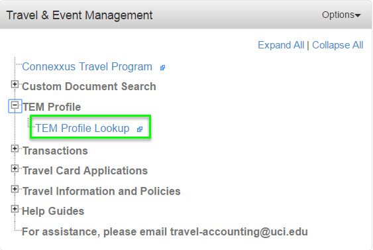Click the Collapse All link
Viewport: 373px width, 250px height.
click(338, 45)
